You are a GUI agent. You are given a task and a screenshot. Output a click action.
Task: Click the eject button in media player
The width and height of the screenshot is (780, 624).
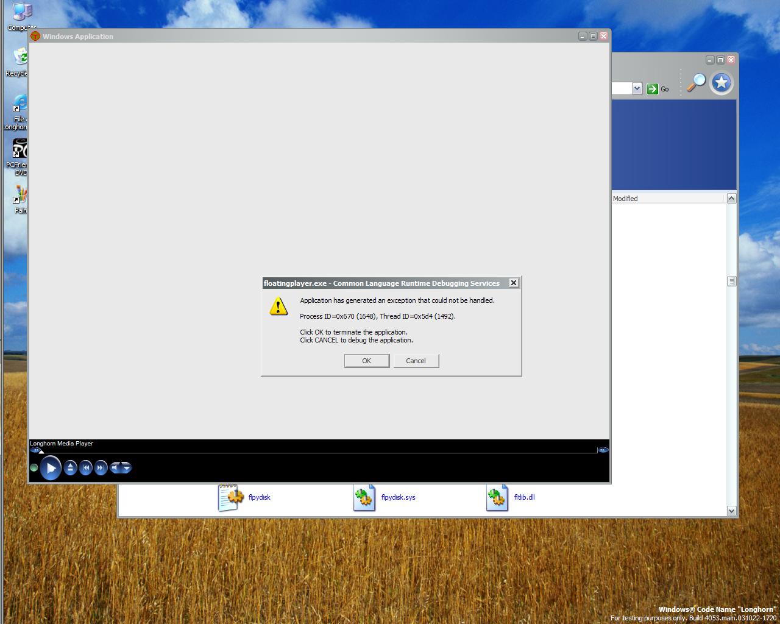pos(71,468)
